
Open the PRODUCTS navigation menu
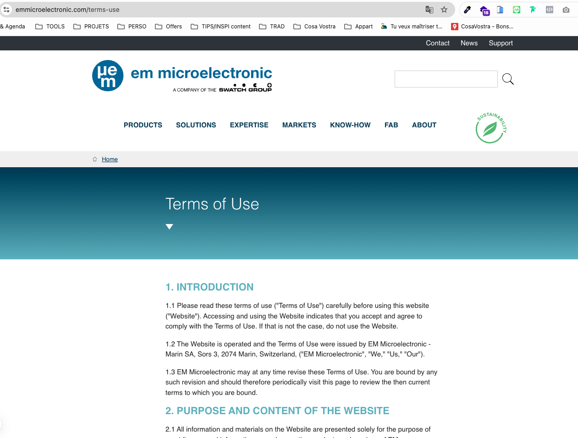tap(143, 125)
